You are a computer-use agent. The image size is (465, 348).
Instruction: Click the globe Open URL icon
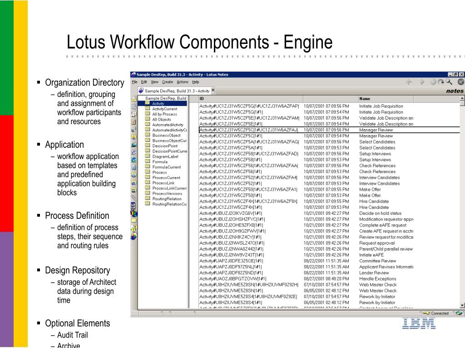[x=461, y=82]
